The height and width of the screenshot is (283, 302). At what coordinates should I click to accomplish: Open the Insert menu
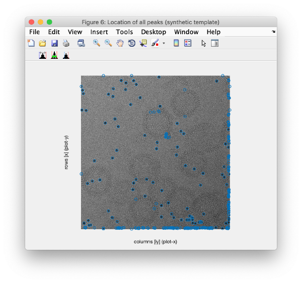click(x=99, y=32)
